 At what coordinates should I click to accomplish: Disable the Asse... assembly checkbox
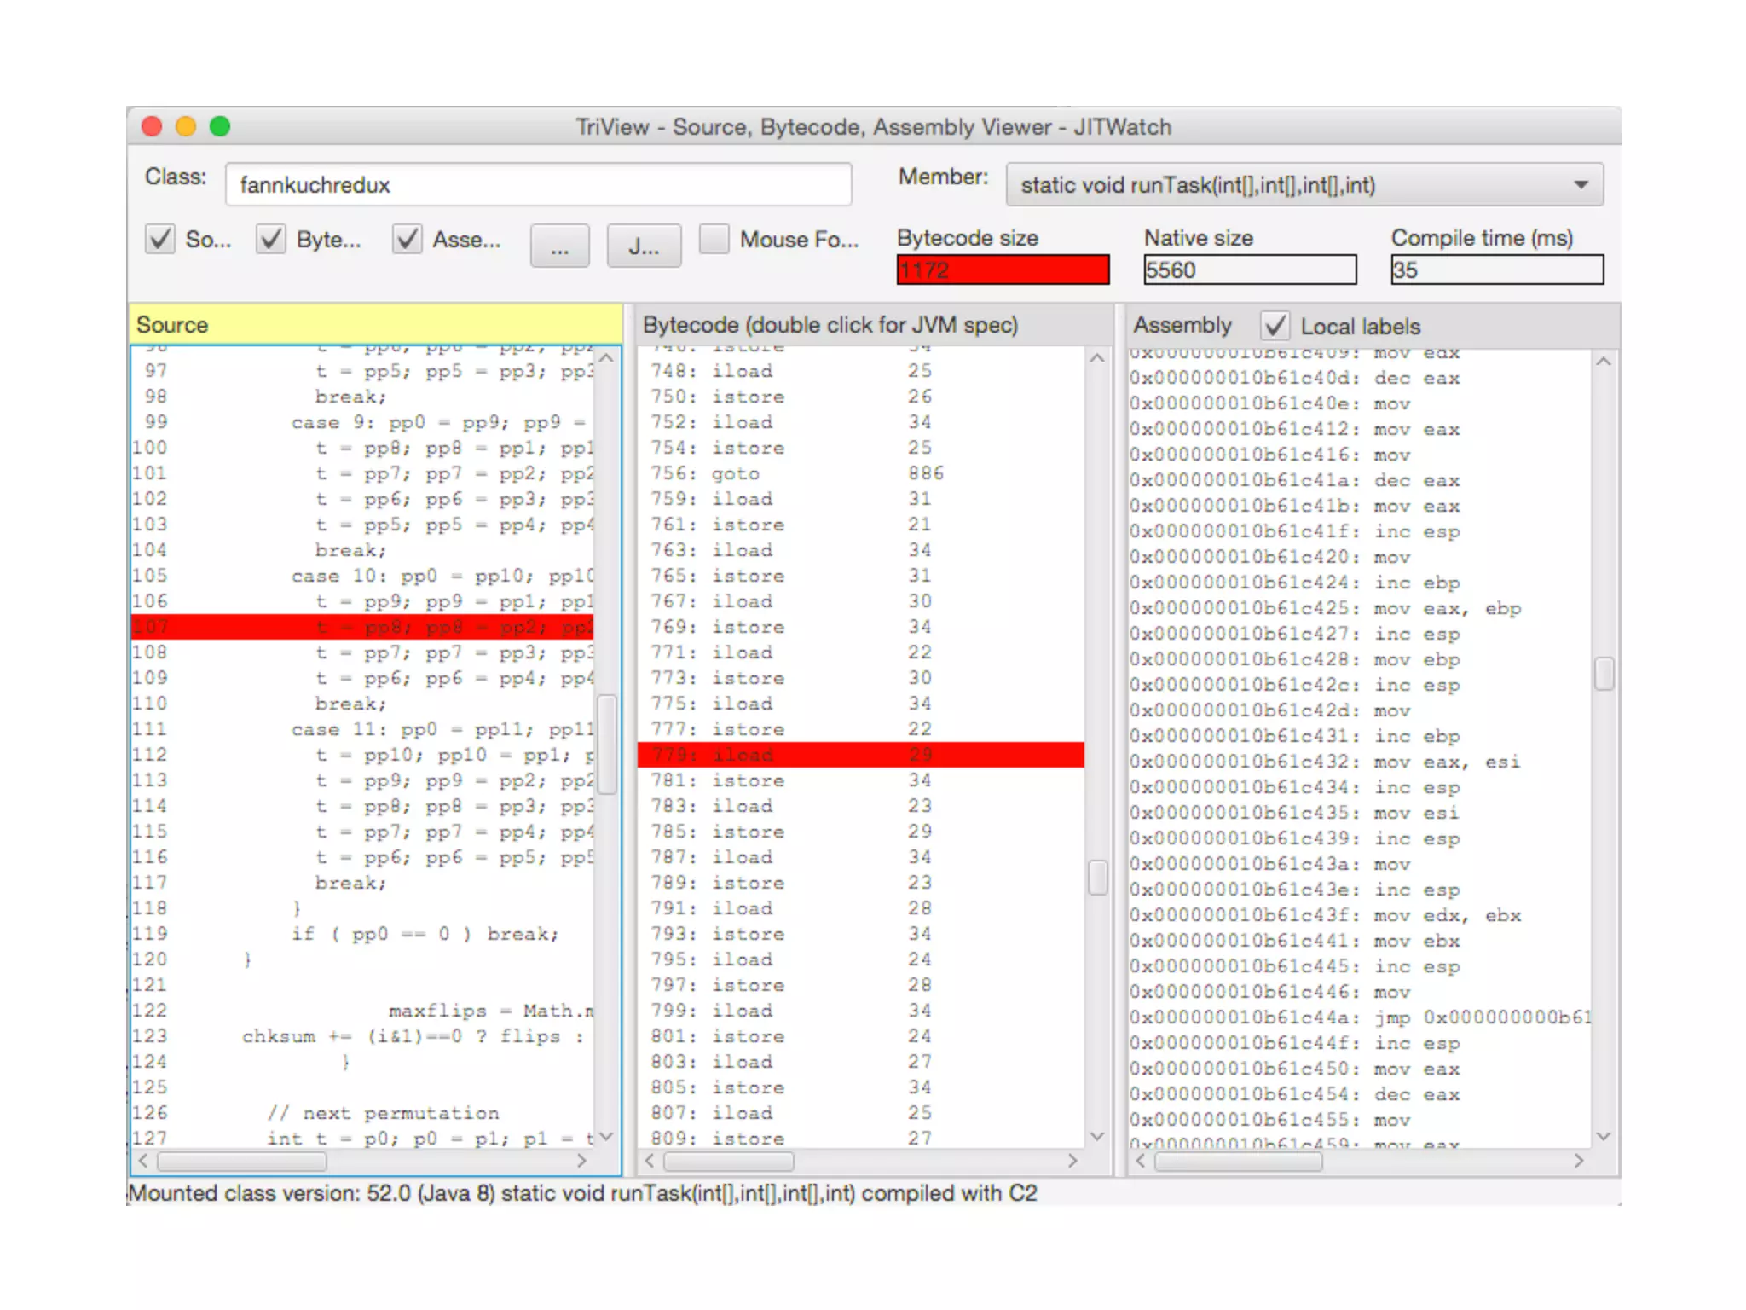pos(408,239)
